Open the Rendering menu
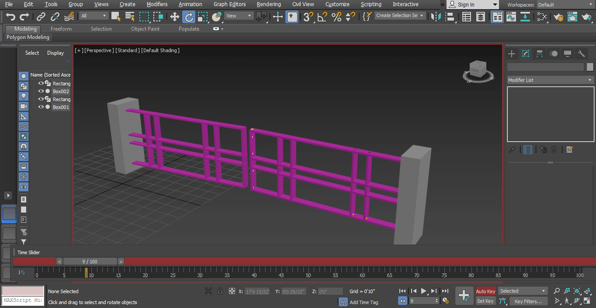Image resolution: width=596 pixels, height=308 pixels. point(269,4)
